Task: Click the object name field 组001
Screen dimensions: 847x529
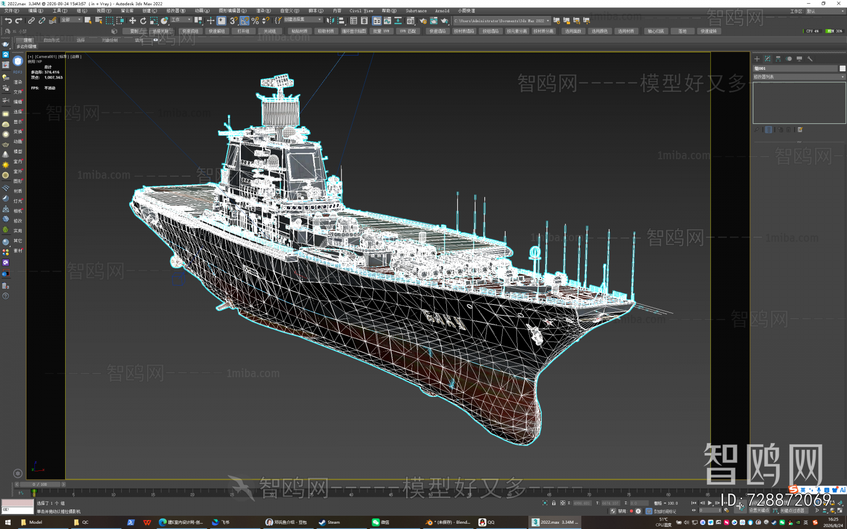Action: [795, 68]
